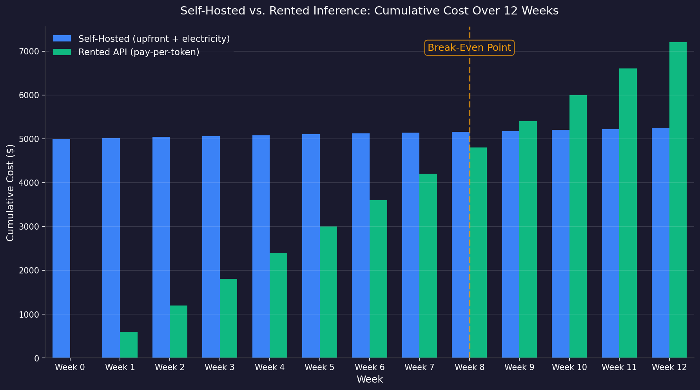Click the blue Self-Hosted bar for Week 7
Screen dimensions: 700x390
tap(411, 245)
